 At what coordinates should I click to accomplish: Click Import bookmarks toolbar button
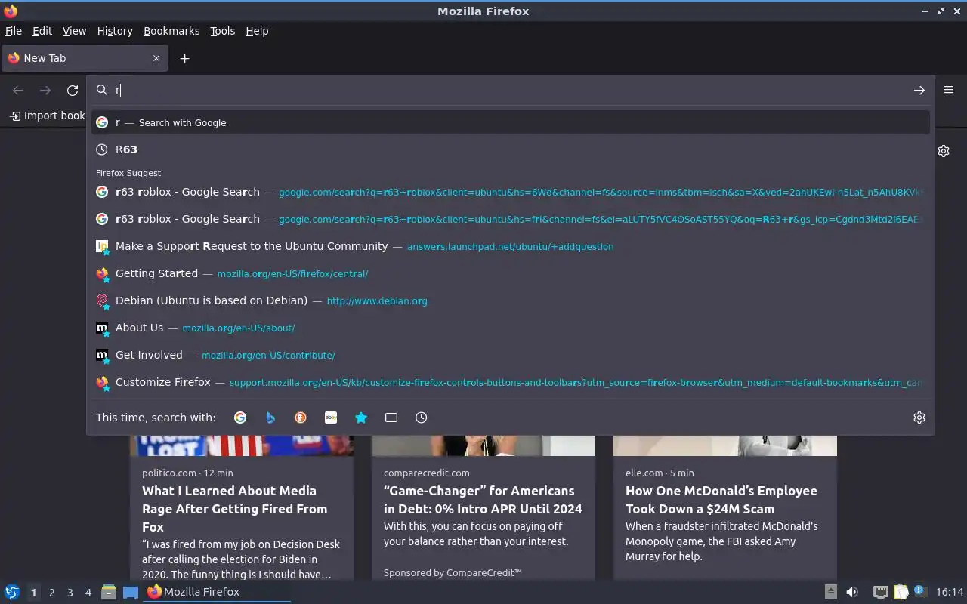[47, 116]
